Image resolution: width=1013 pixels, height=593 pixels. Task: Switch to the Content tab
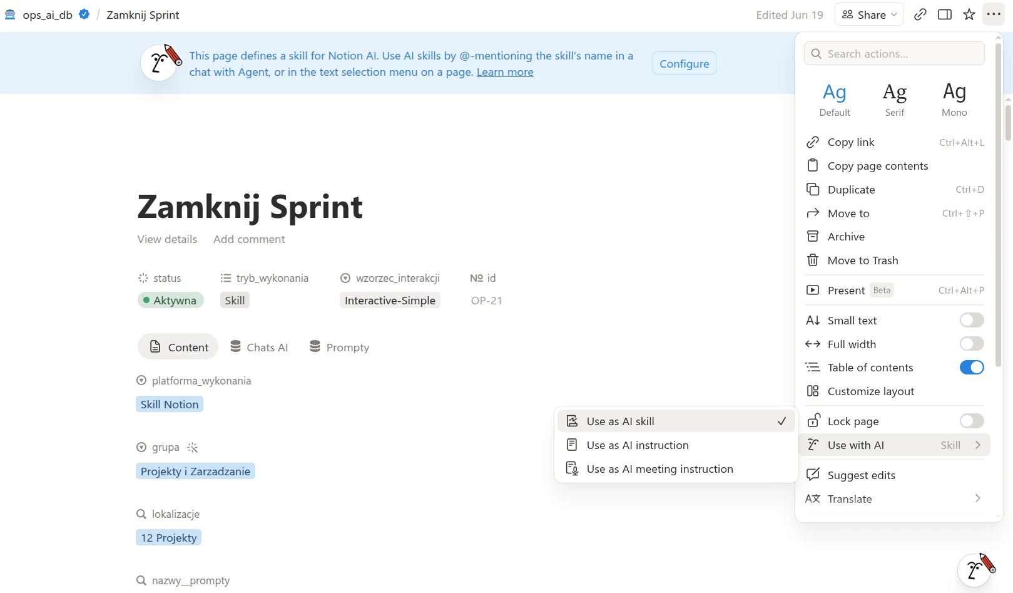click(x=178, y=348)
